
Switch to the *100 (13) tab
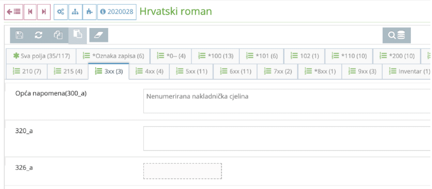(215, 56)
